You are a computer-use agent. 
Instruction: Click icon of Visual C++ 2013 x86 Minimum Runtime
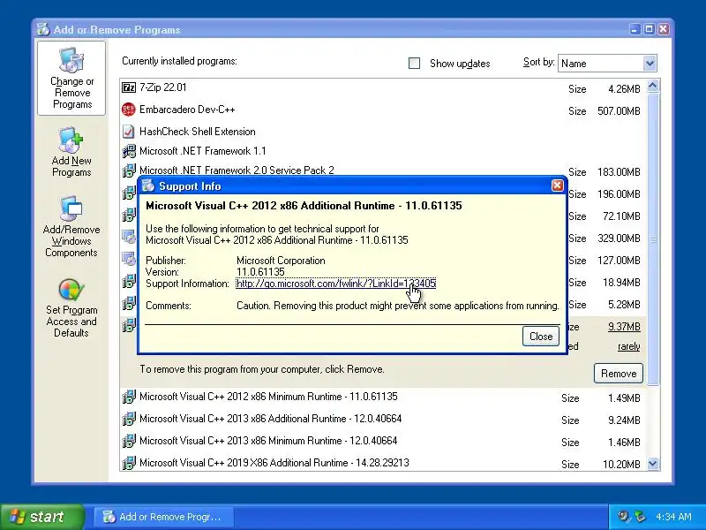[129, 441]
